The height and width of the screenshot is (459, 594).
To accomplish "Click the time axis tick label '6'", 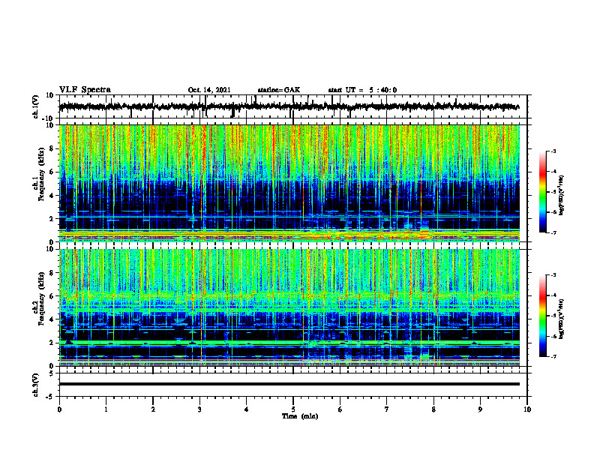I will point(340,409).
